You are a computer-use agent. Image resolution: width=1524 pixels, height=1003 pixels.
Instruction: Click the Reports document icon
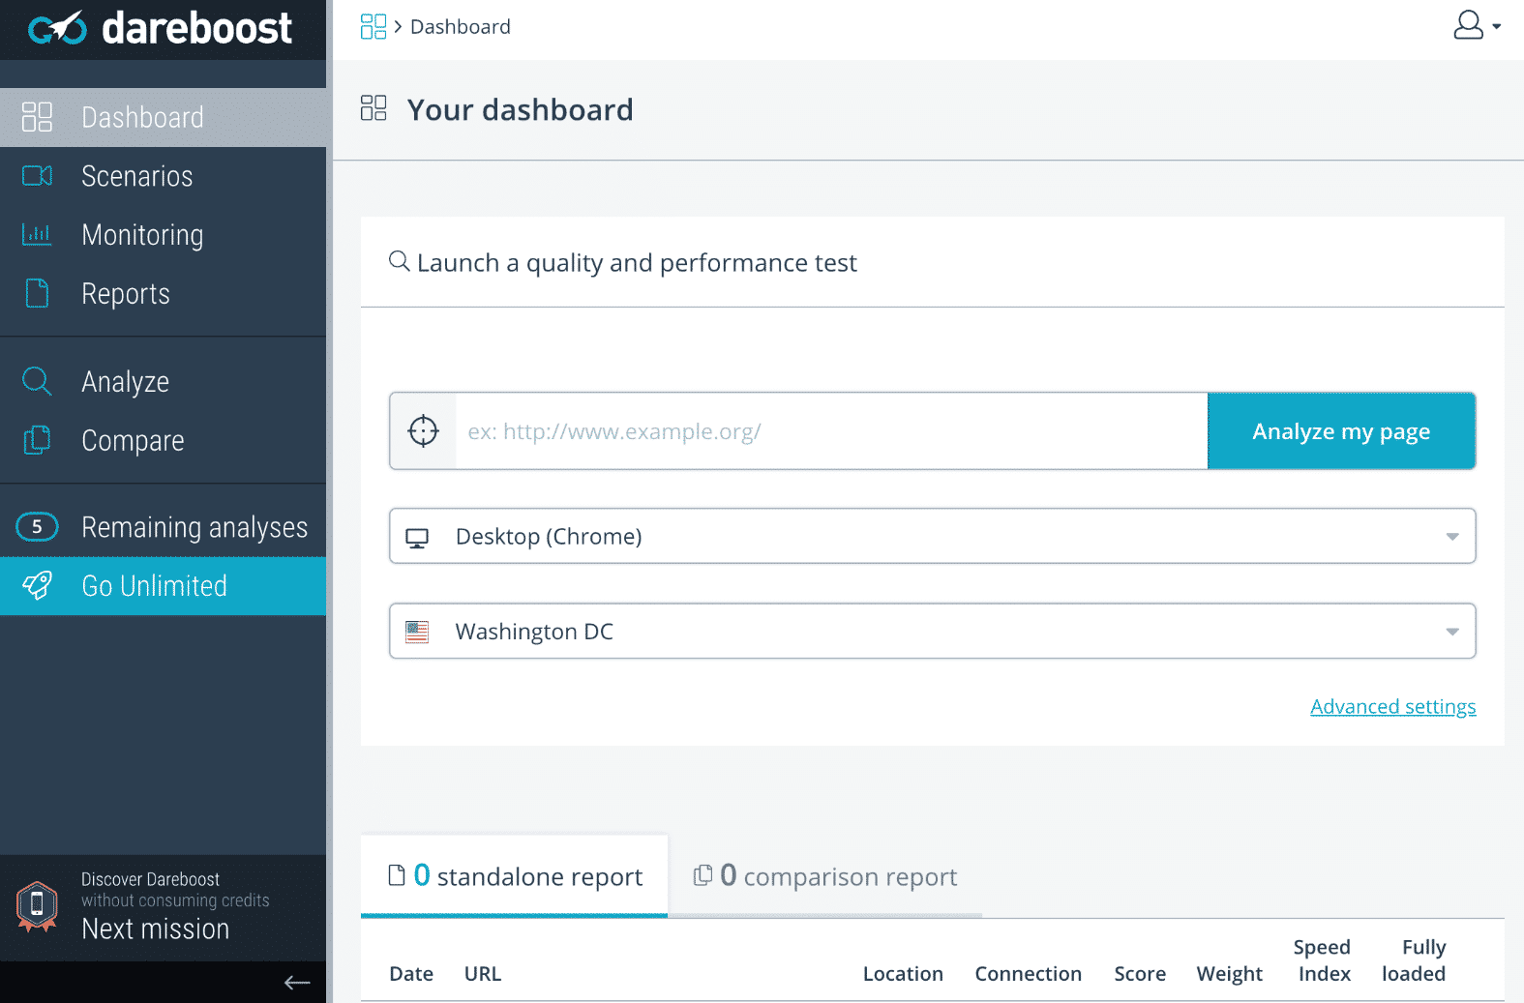coord(37,293)
